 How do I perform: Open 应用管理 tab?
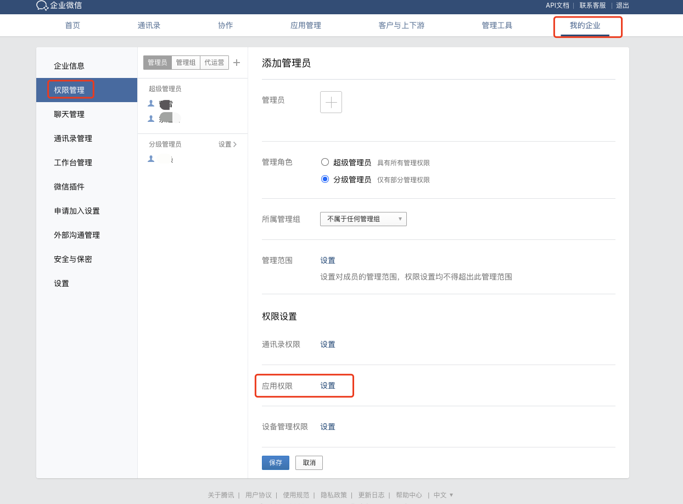click(306, 25)
